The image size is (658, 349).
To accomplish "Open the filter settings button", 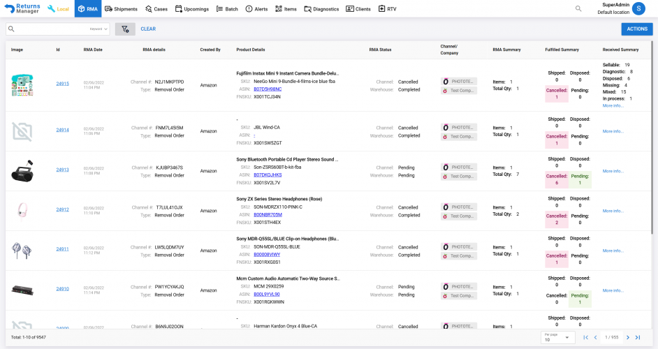I will click(125, 29).
